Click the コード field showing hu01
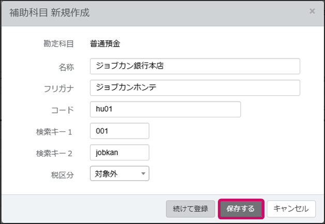 click(165, 109)
